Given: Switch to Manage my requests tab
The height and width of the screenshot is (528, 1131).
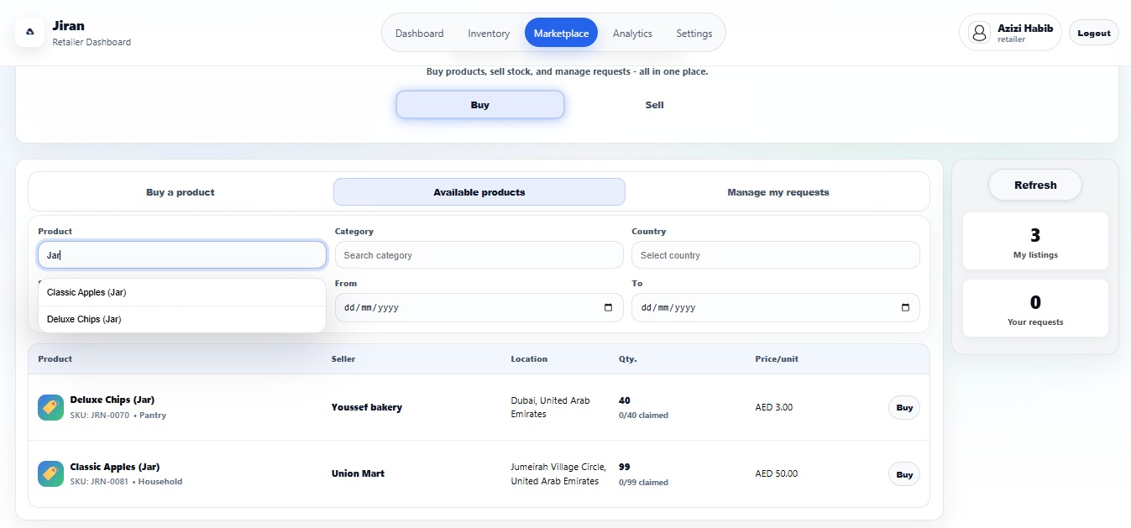Looking at the screenshot, I should 778,192.
